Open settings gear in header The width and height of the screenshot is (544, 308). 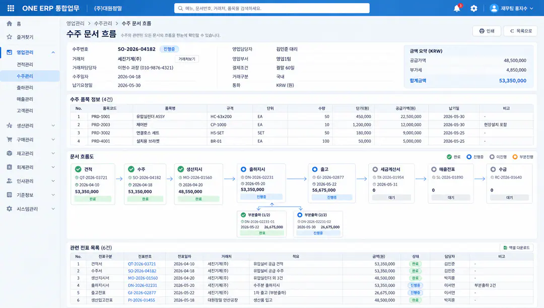click(474, 9)
